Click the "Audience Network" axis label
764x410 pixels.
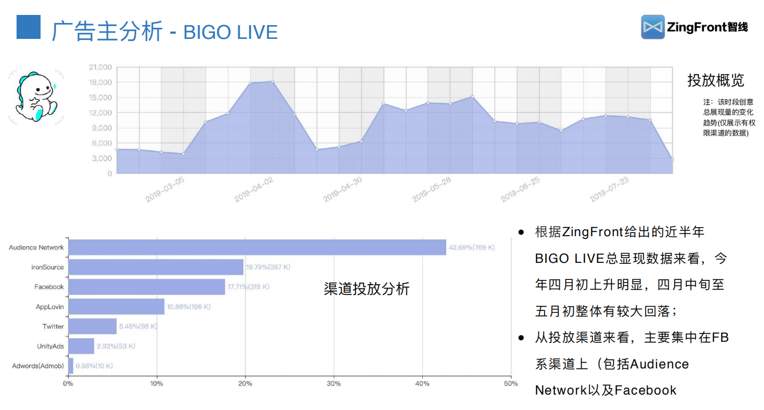tap(36, 247)
